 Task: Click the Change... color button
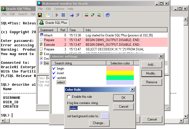coord(99,123)
